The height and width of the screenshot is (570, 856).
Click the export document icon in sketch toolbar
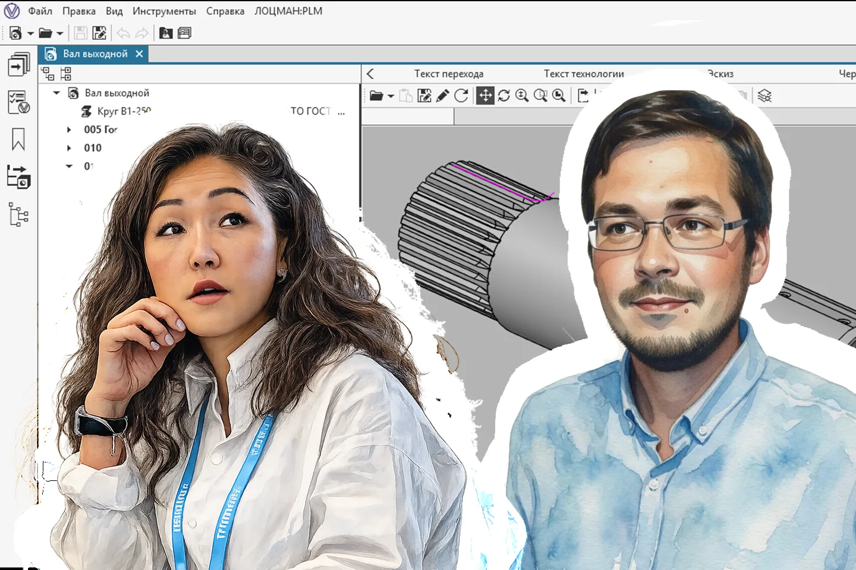coord(583,96)
